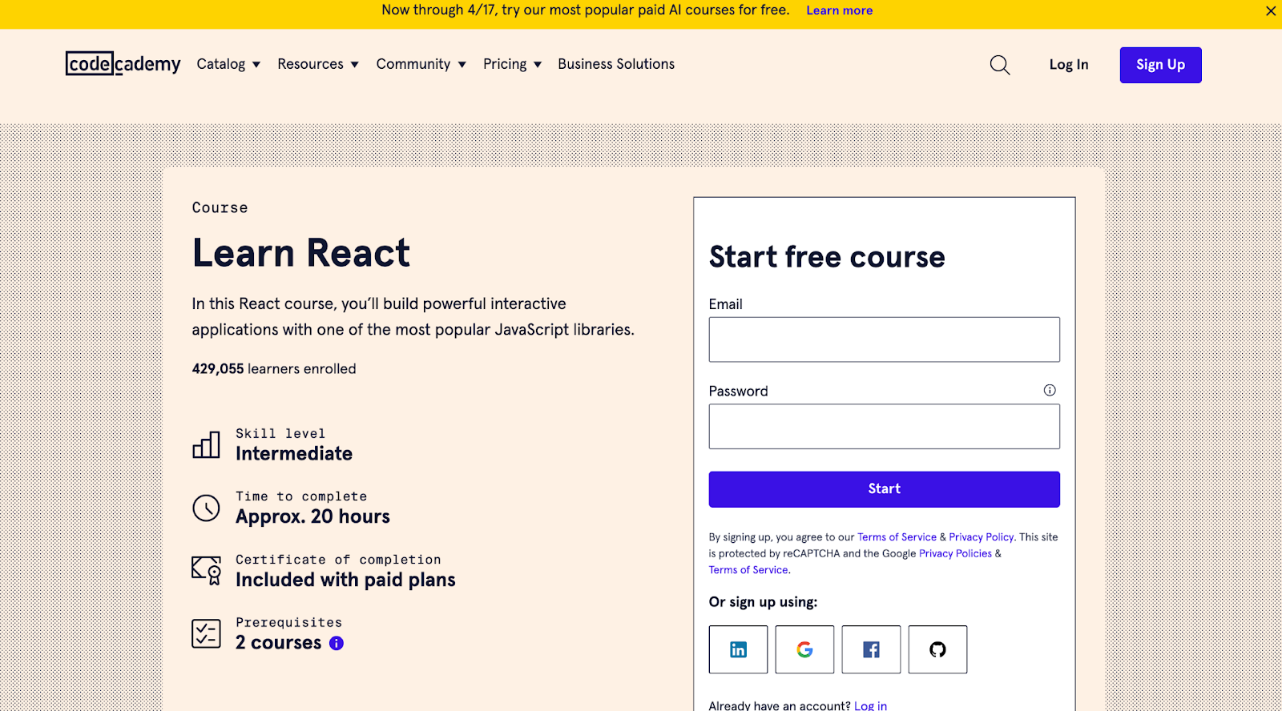Viewport: 1282px width, 711px height.
Task: Click the Sign Up button
Action: tap(1160, 65)
